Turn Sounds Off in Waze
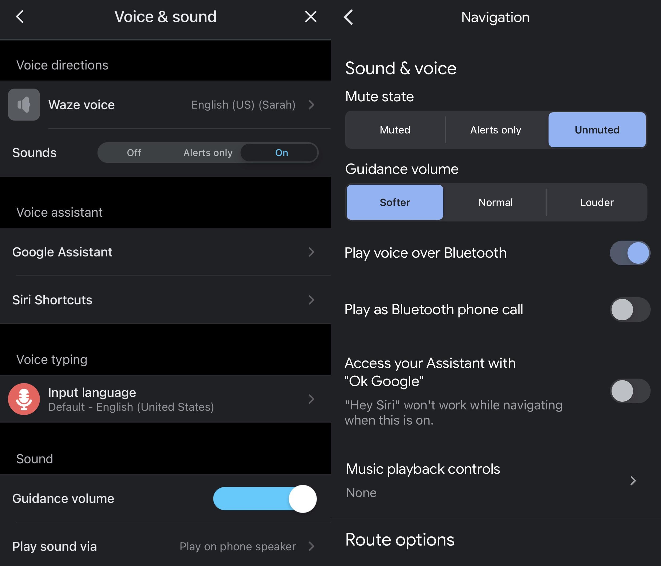661x566 pixels. tap(134, 153)
